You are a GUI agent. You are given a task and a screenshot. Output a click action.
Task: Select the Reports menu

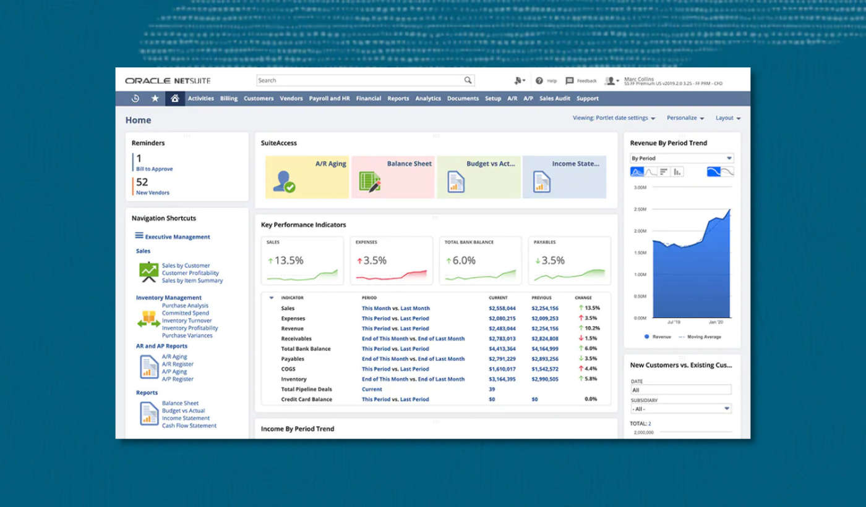398,98
